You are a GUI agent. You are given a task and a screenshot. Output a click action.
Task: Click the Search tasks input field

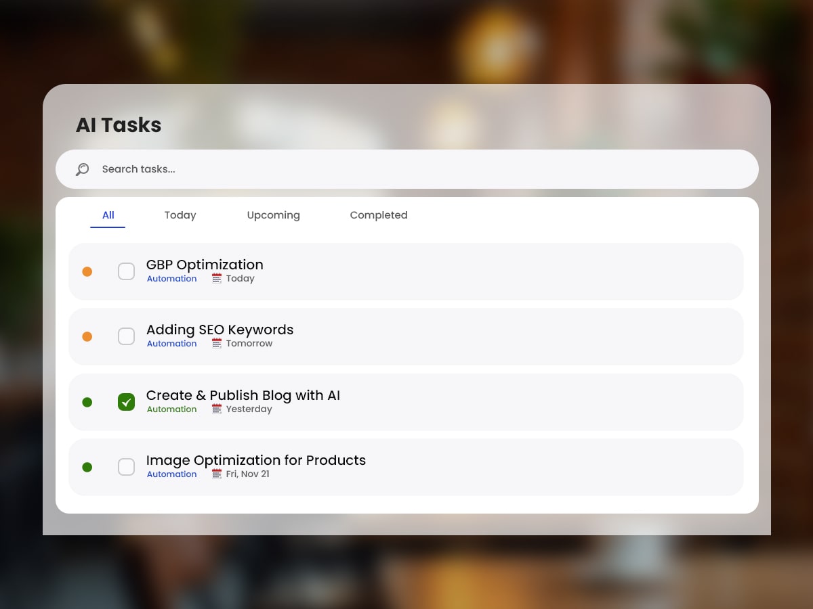(406, 169)
